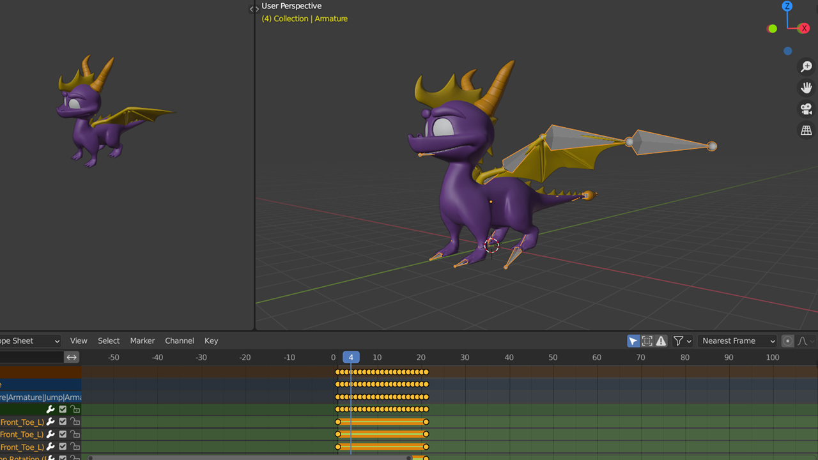Open the Dope Sheet editor mode dropdown
The width and height of the screenshot is (818, 460).
point(30,341)
